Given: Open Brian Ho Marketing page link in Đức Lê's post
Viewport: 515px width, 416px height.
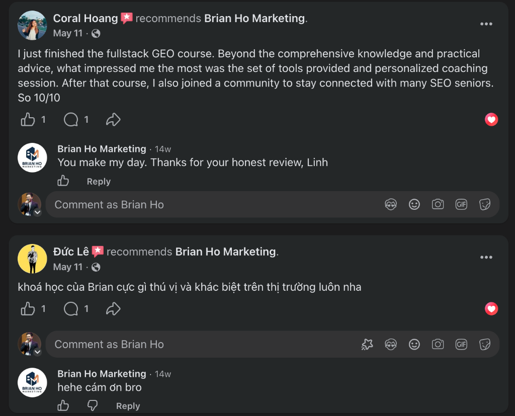Looking at the screenshot, I should pyautogui.click(x=226, y=252).
